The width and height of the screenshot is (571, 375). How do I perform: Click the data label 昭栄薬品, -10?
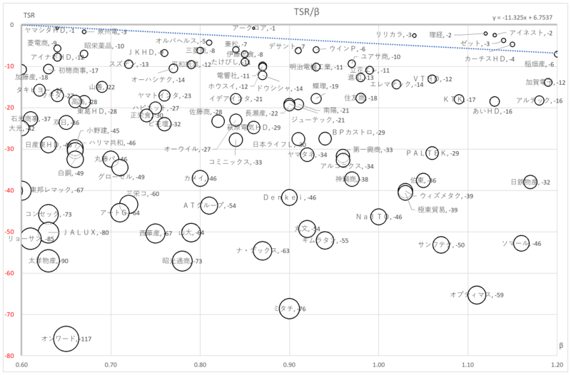pos(104,46)
